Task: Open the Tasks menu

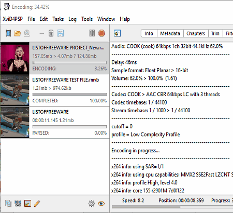Action: click(x=58, y=19)
